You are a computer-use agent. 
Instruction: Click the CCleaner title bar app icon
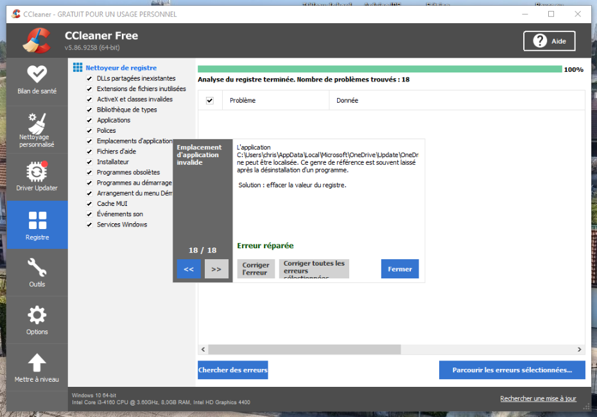(16, 14)
